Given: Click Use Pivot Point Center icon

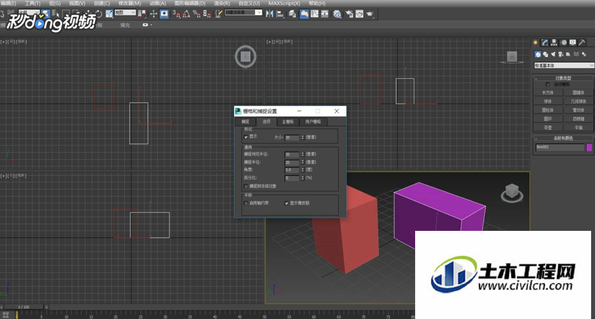Looking at the screenshot, I should (142, 14).
